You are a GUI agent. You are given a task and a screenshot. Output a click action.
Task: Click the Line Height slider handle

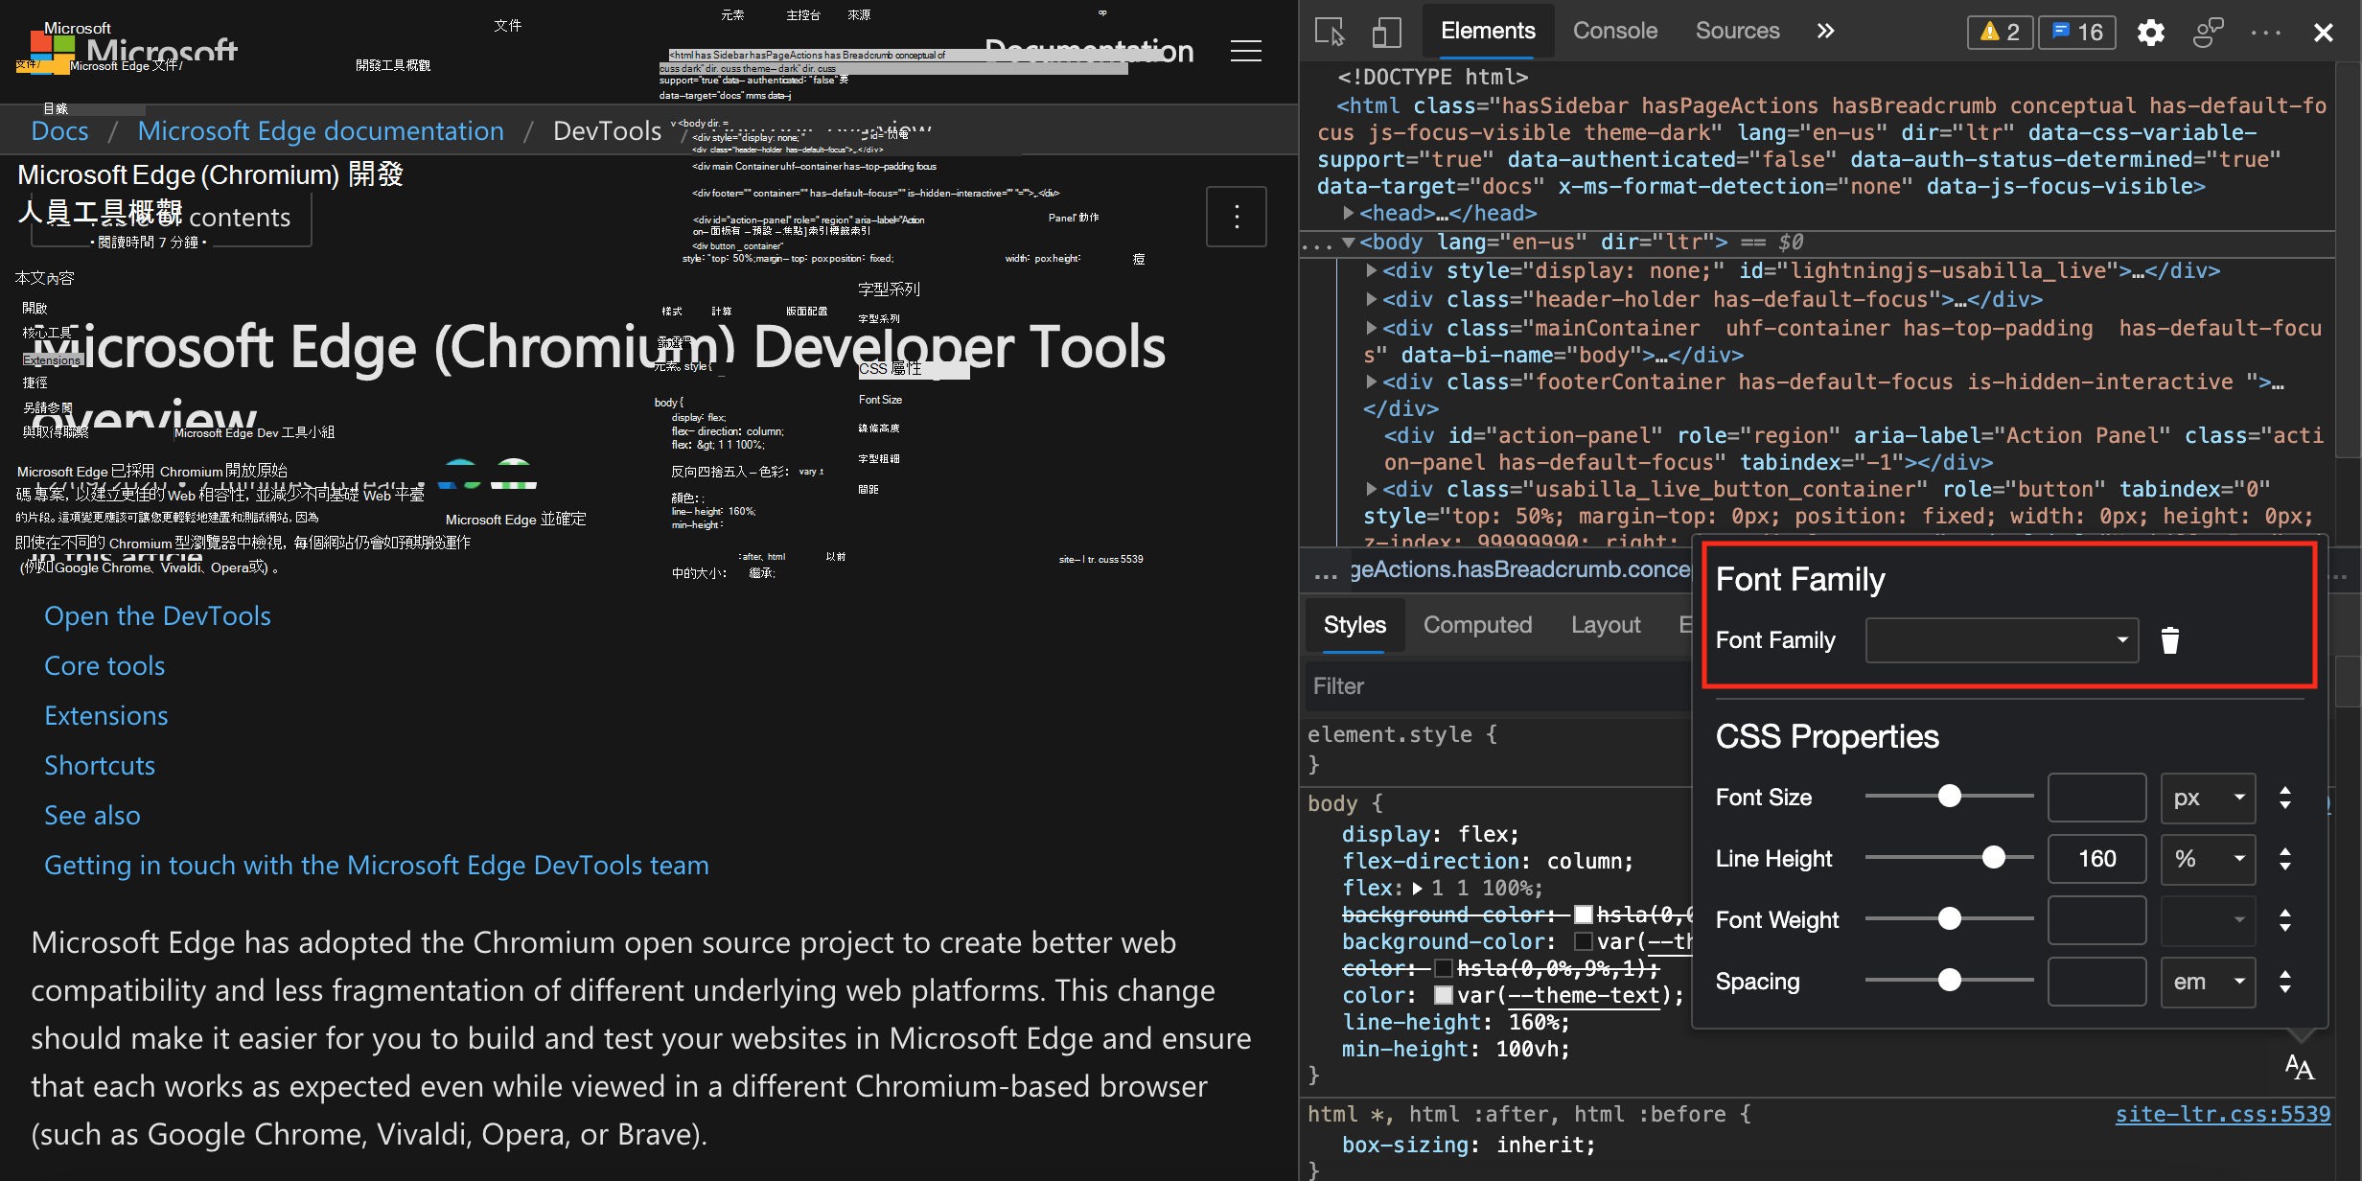tap(1993, 858)
